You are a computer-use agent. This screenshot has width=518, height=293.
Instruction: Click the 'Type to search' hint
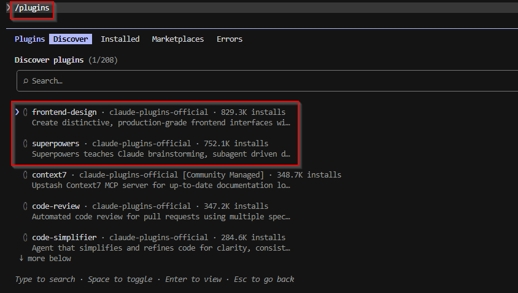coord(45,279)
